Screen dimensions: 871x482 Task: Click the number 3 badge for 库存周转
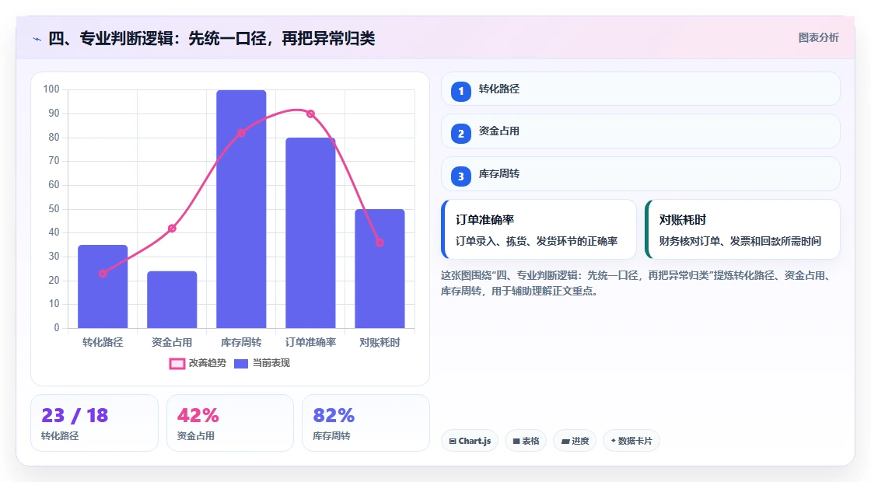460,176
